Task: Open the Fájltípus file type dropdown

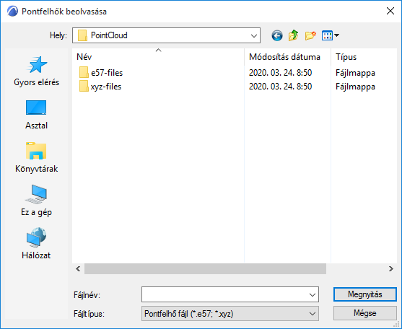Action: tap(230, 314)
